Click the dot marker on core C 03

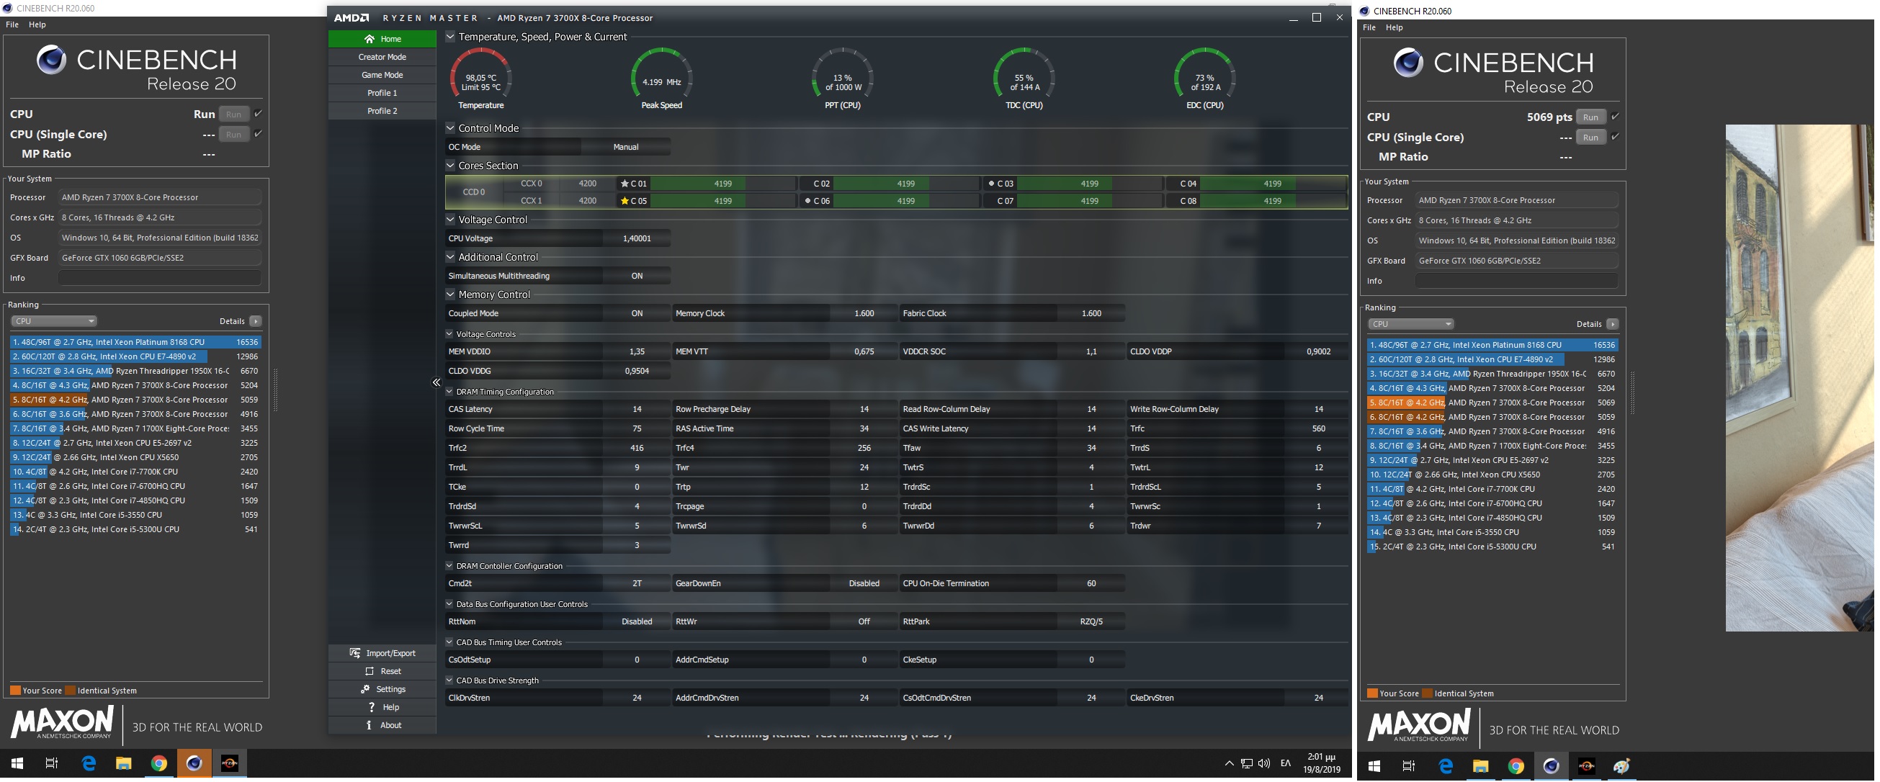[990, 184]
